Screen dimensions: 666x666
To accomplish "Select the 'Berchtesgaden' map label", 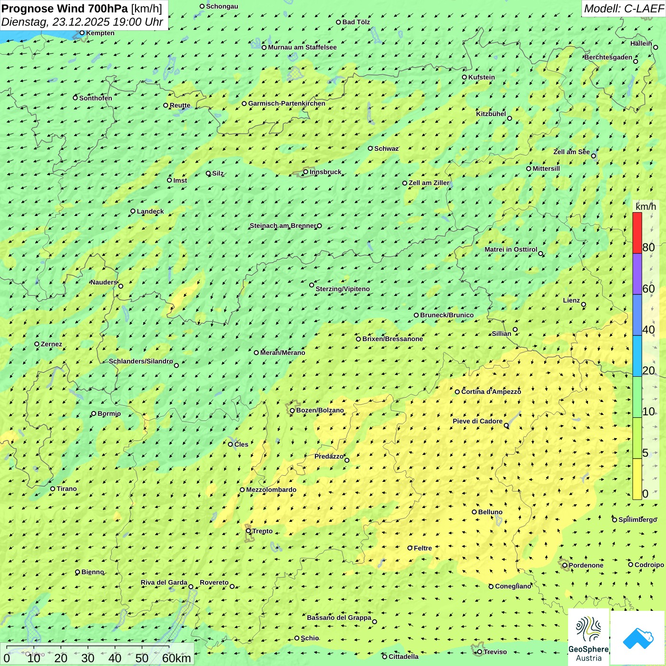I will (x=608, y=57).
